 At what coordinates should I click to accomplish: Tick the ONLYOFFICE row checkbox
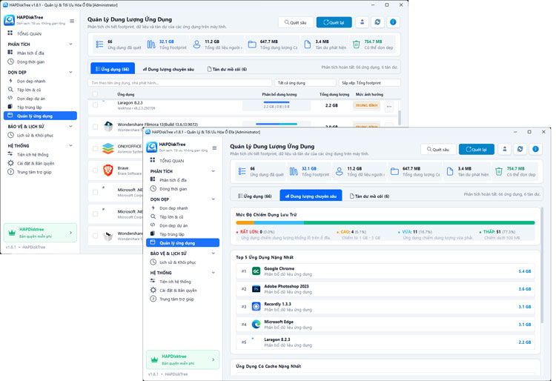[95, 148]
